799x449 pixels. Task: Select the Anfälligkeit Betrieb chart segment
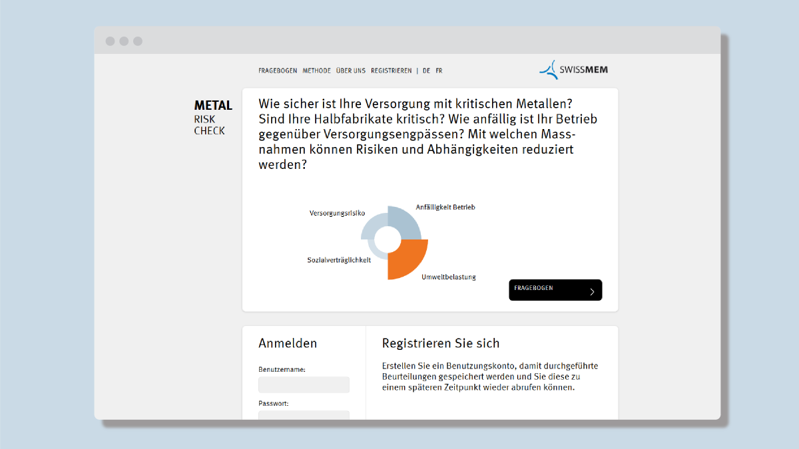click(x=406, y=224)
